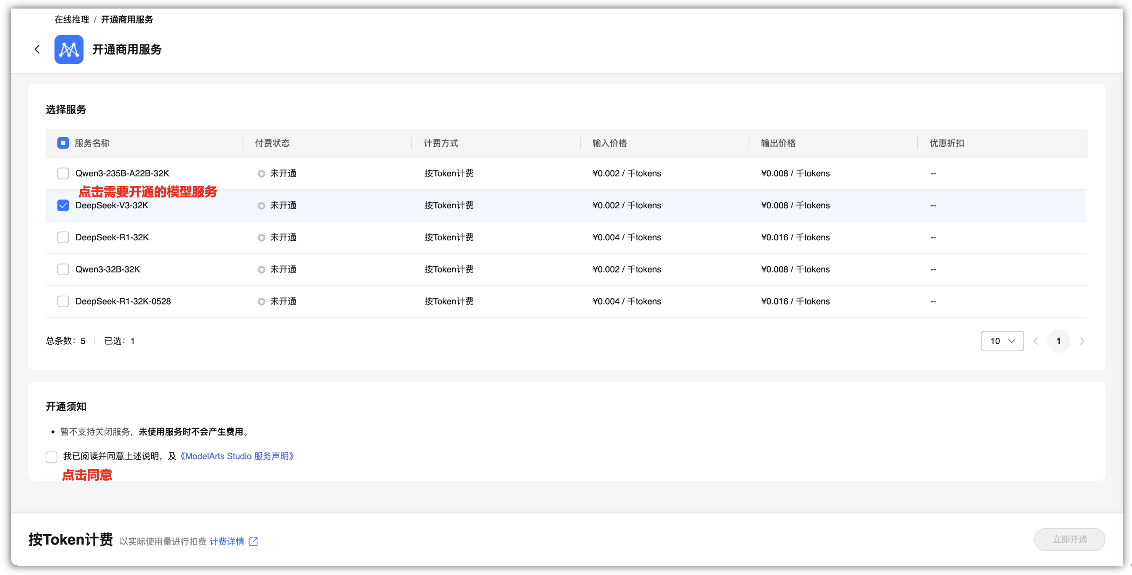Screen dimensions: 1132x575
Task: Open the external link icon beside 计费详情
Action: (254, 541)
